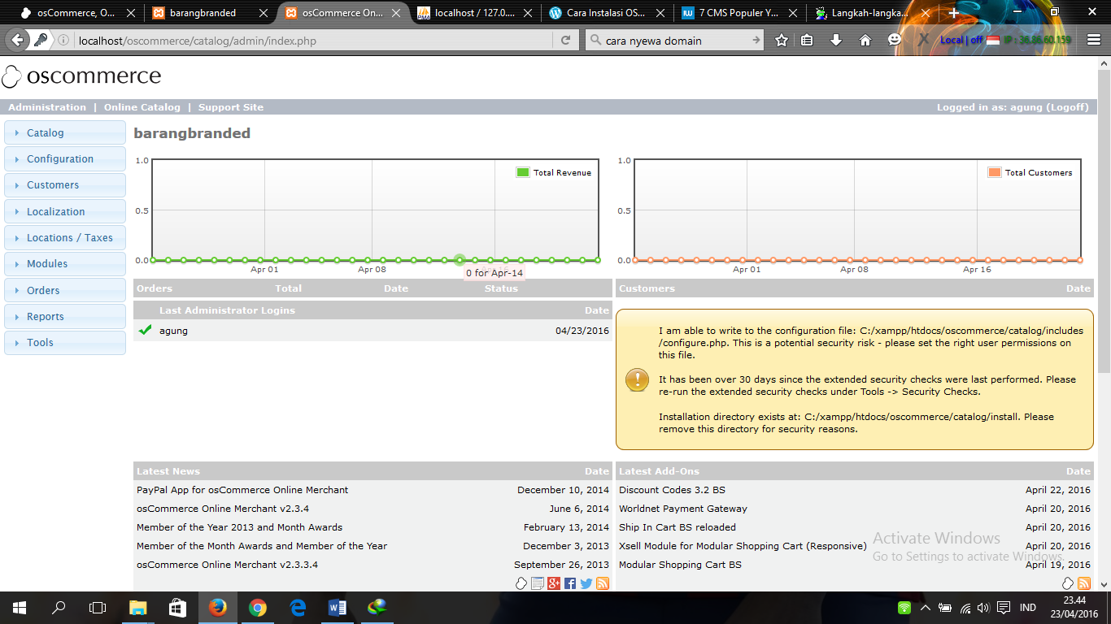Open osCommerce icon under Latest News
1111x624 pixels.
[522, 583]
